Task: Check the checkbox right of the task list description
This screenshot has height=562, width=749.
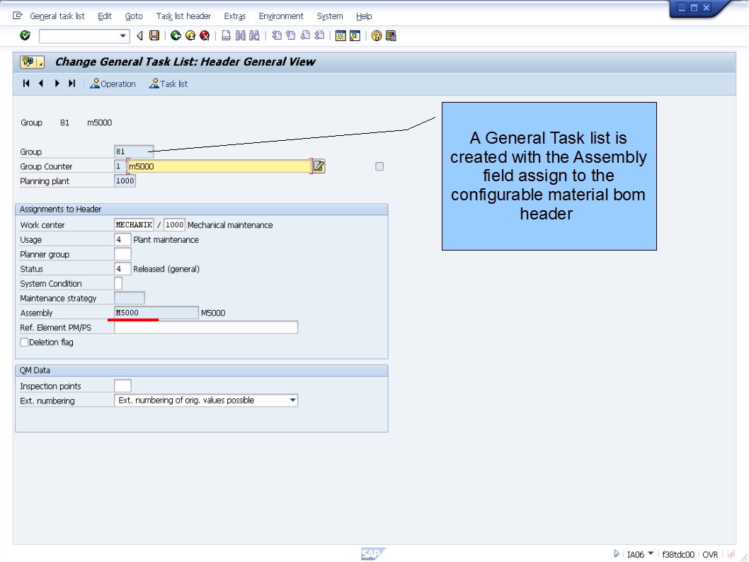Action: pyautogui.click(x=379, y=166)
